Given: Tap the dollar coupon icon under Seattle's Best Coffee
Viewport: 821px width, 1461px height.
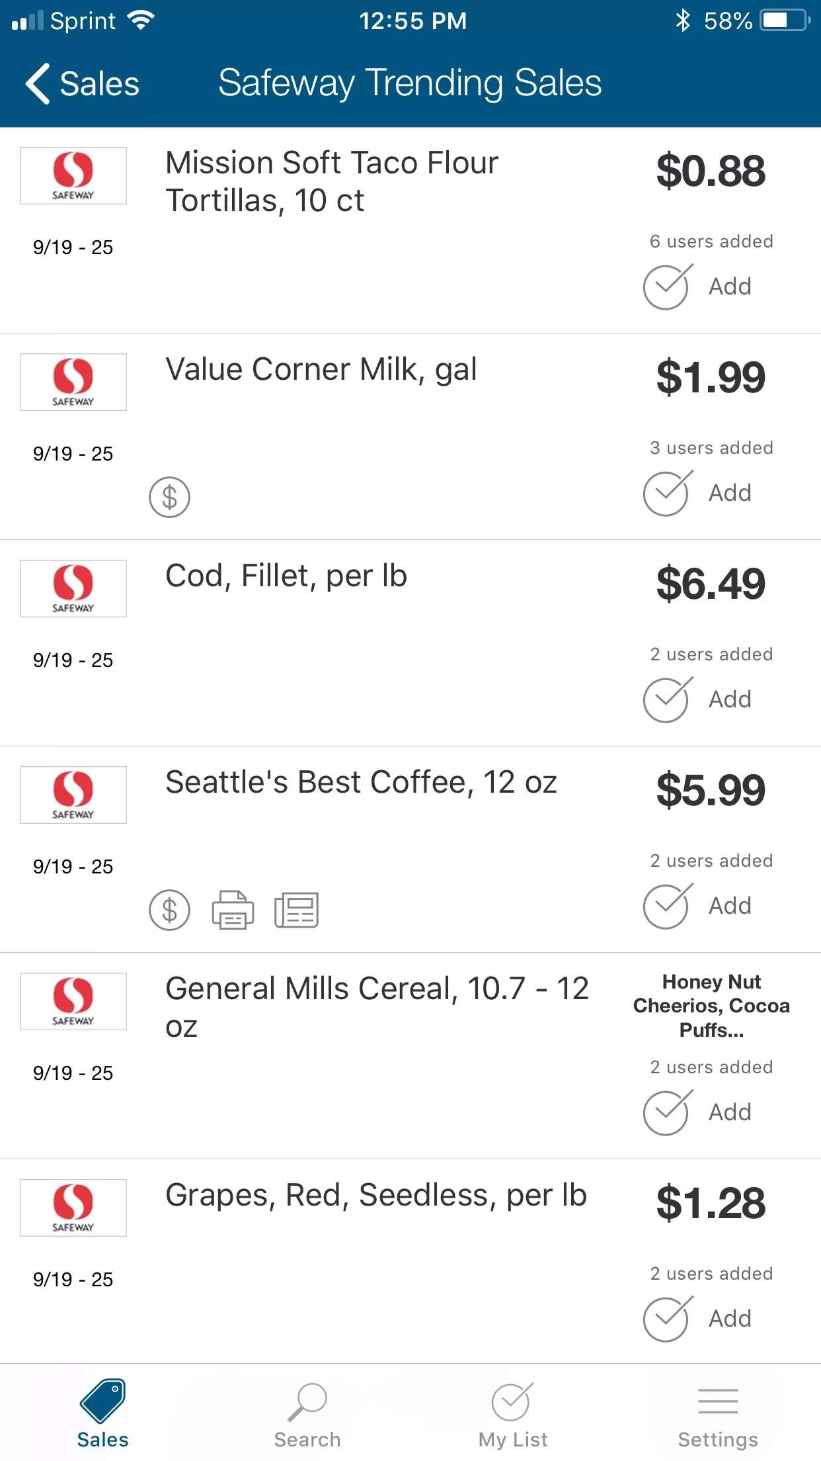Looking at the screenshot, I should pos(169,910).
